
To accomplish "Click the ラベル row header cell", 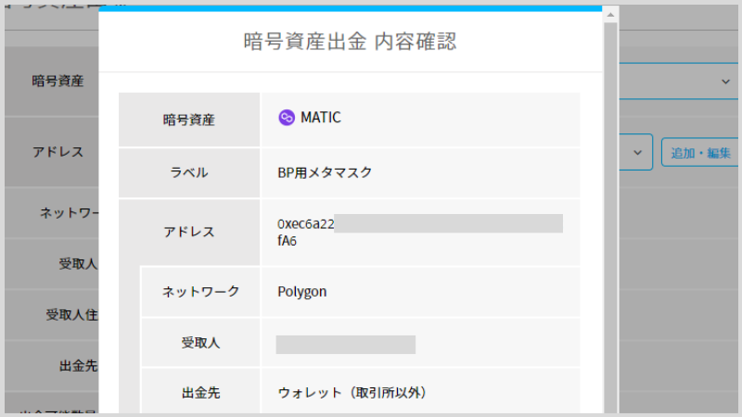I will (189, 172).
